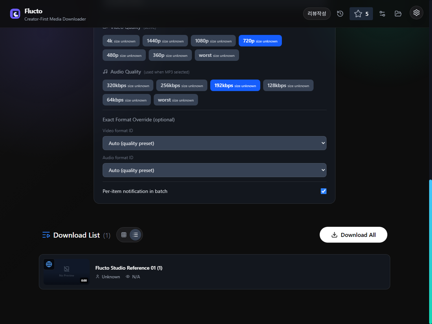Click the Unknown uploader label
Image resolution: width=432 pixels, height=324 pixels.
tap(111, 277)
